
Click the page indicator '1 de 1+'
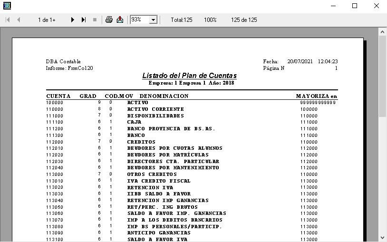[x=47, y=20]
